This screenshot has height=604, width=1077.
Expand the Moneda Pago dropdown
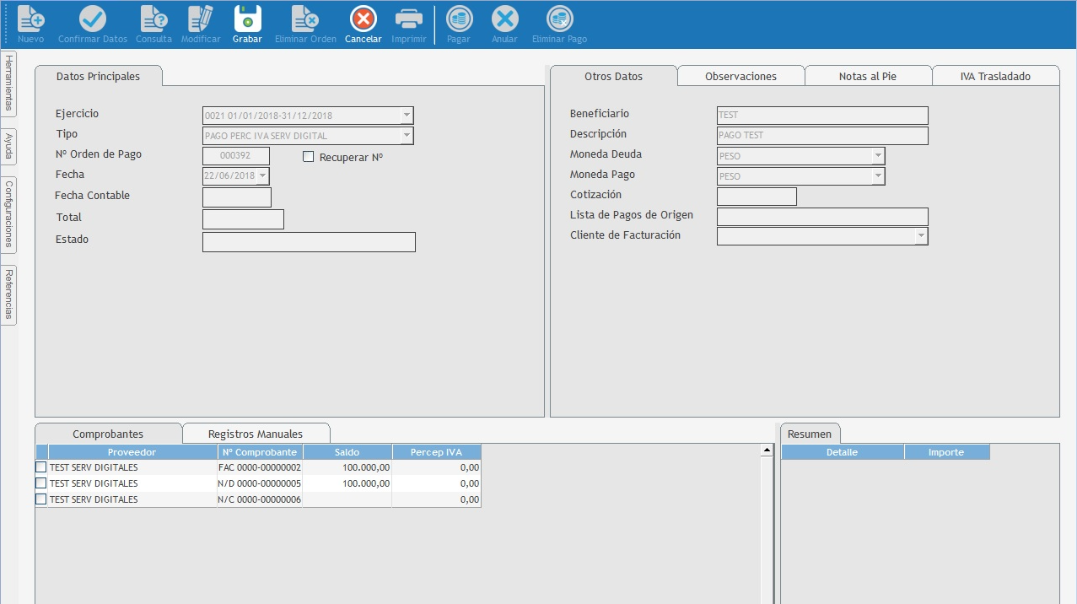(878, 176)
